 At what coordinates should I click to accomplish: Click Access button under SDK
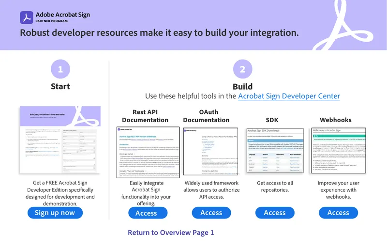pyautogui.click(x=275, y=213)
